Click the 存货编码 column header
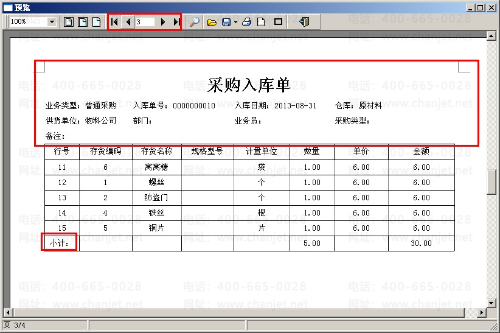 106,151
